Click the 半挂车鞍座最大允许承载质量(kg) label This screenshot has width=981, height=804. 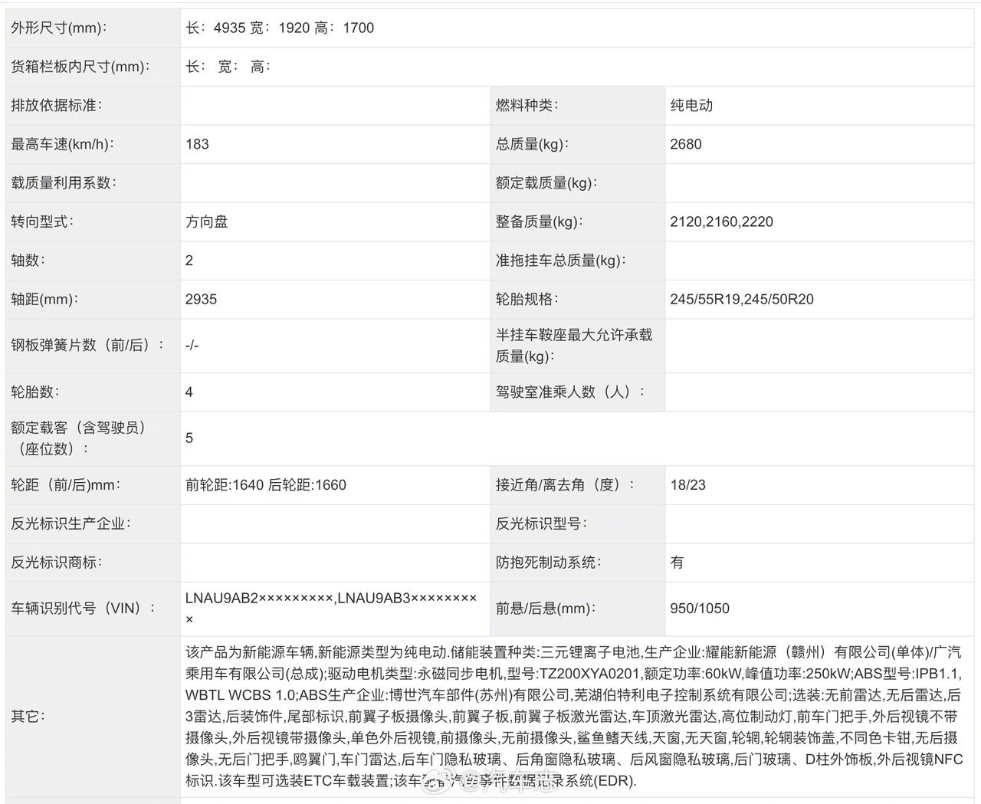(x=574, y=345)
